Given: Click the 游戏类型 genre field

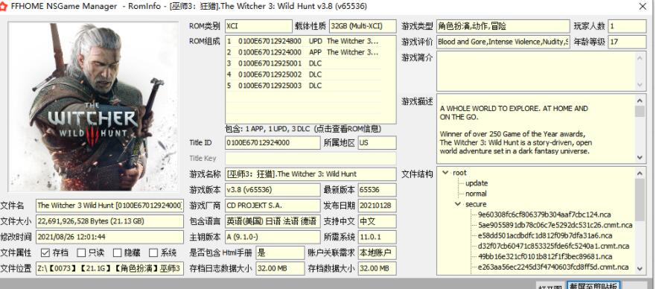Looking at the screenshot, I should 503,26.
